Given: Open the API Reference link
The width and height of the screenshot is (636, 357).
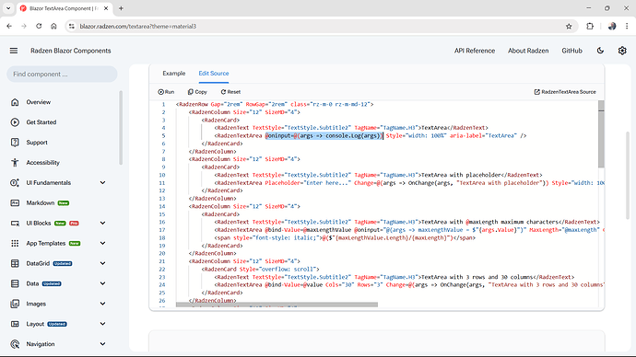Looking at the screenshot, I should [x=475, y=51].
